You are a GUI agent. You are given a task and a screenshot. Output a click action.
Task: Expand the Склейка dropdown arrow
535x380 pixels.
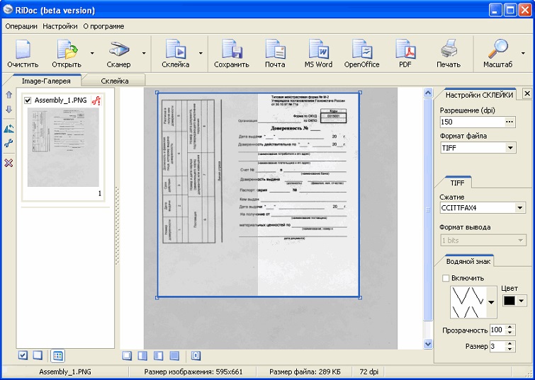[201, 53]
